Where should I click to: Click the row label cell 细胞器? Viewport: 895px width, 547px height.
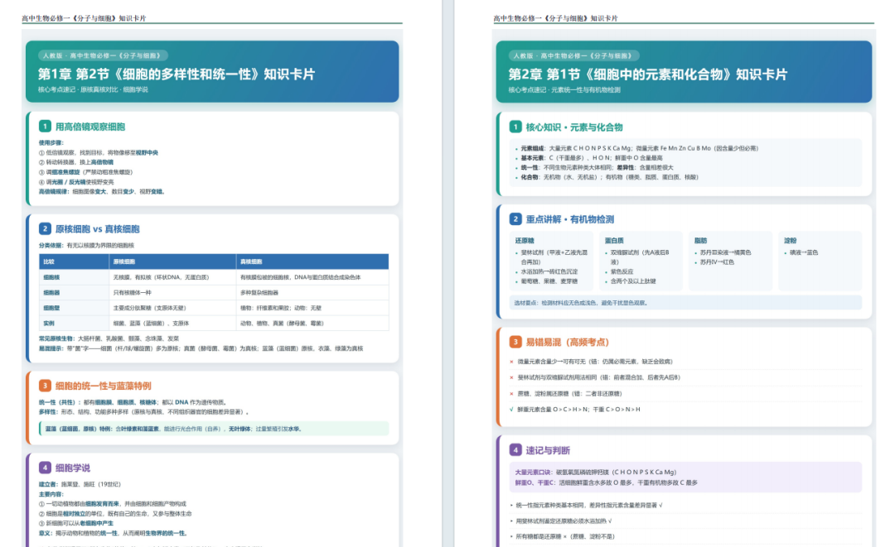pos(75,292)
